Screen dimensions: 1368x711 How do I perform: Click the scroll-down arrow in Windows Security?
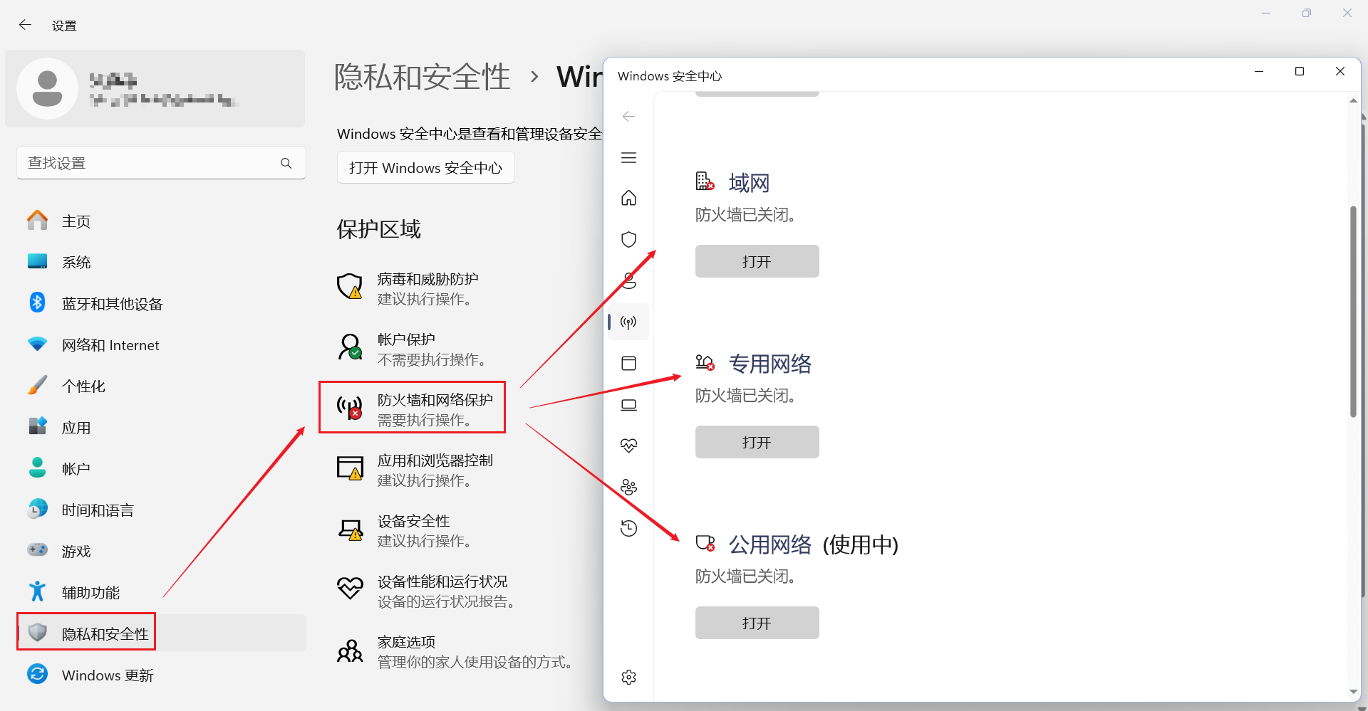1353,692
